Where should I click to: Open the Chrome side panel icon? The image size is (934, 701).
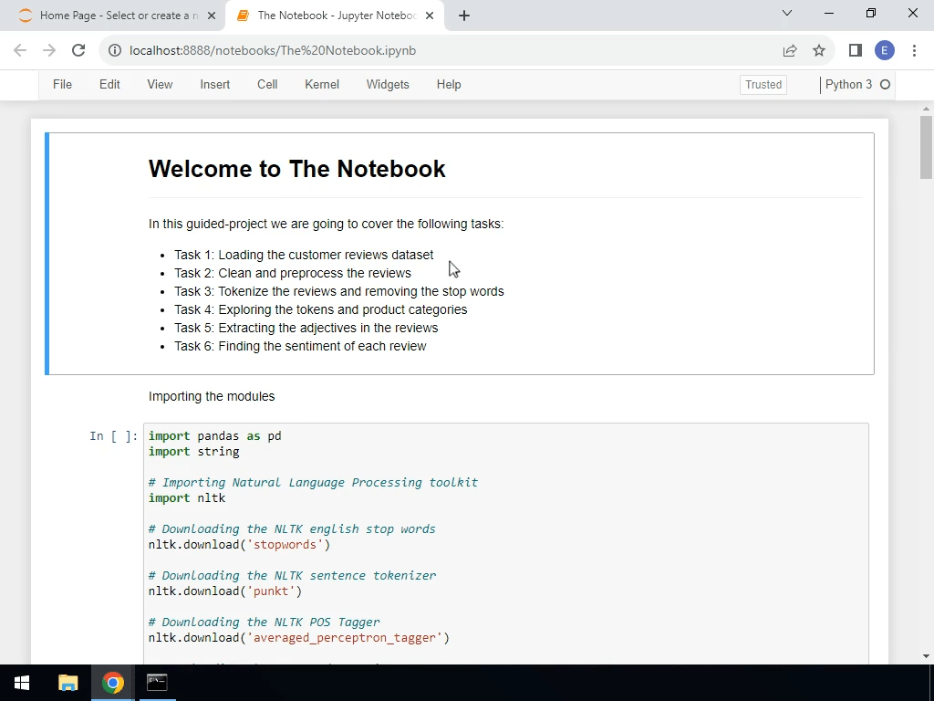pos(855,50)
